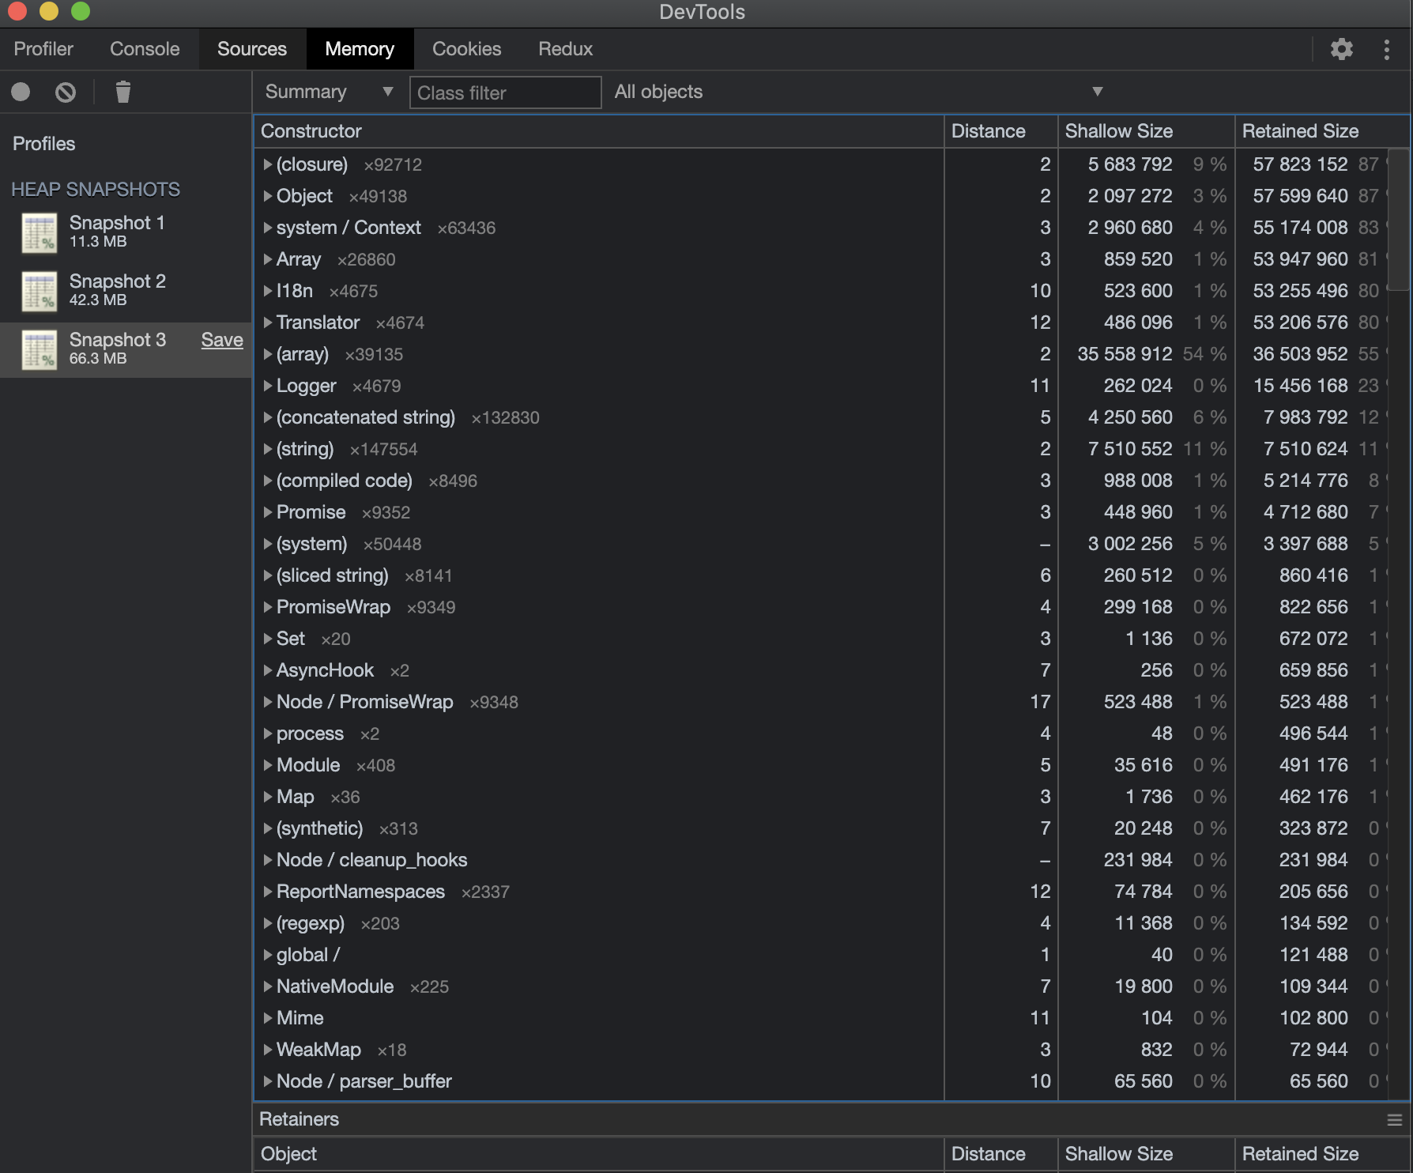Select the Snapshot 2 42.3 MB entry
The image size is (1413, 1173).
126,291
